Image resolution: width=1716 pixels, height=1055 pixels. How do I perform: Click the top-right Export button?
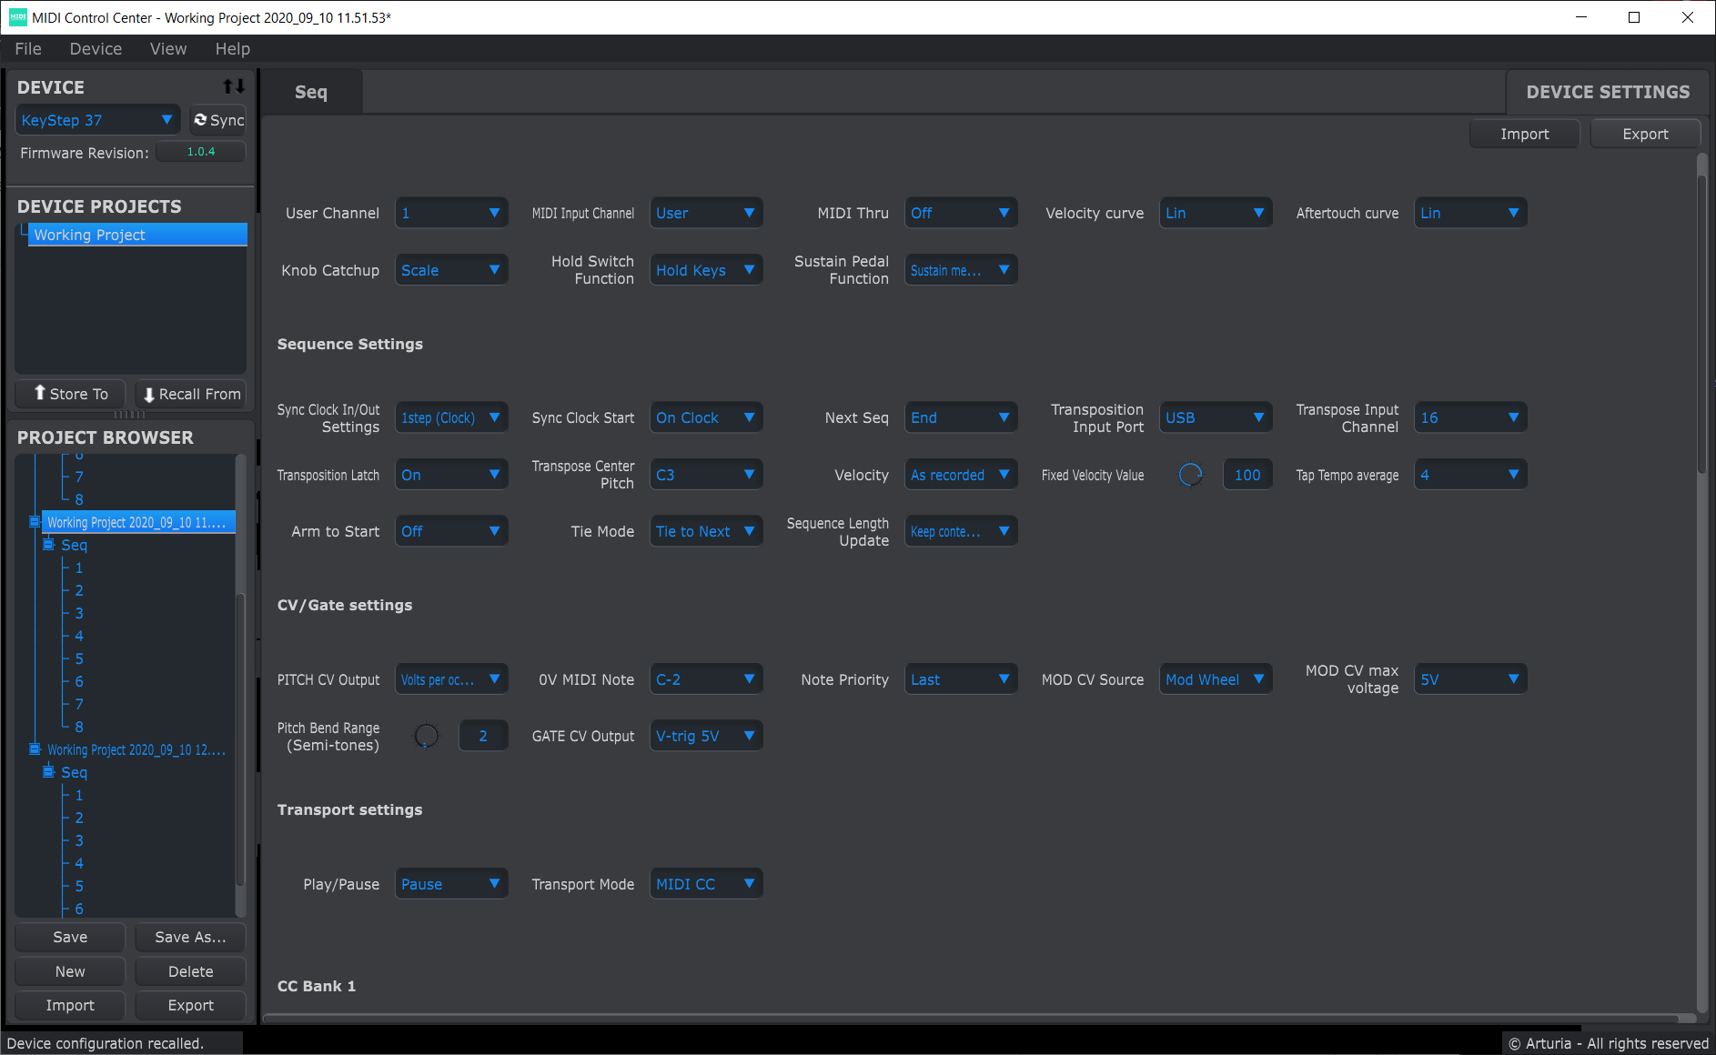pyautogui.click(x=1645, y=134)
